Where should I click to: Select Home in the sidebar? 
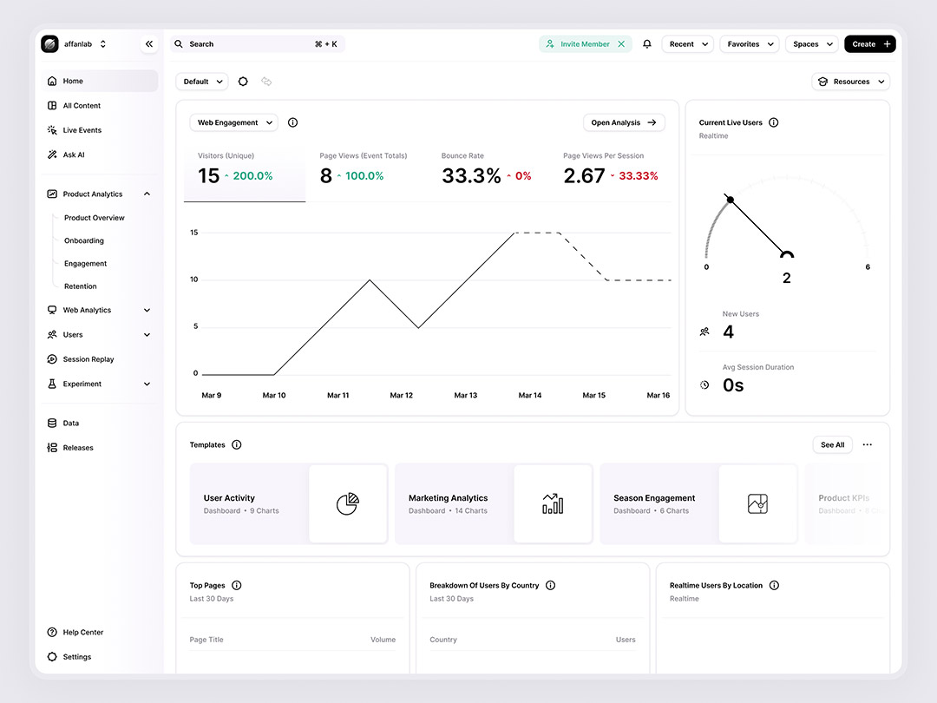tap(72, 80)
